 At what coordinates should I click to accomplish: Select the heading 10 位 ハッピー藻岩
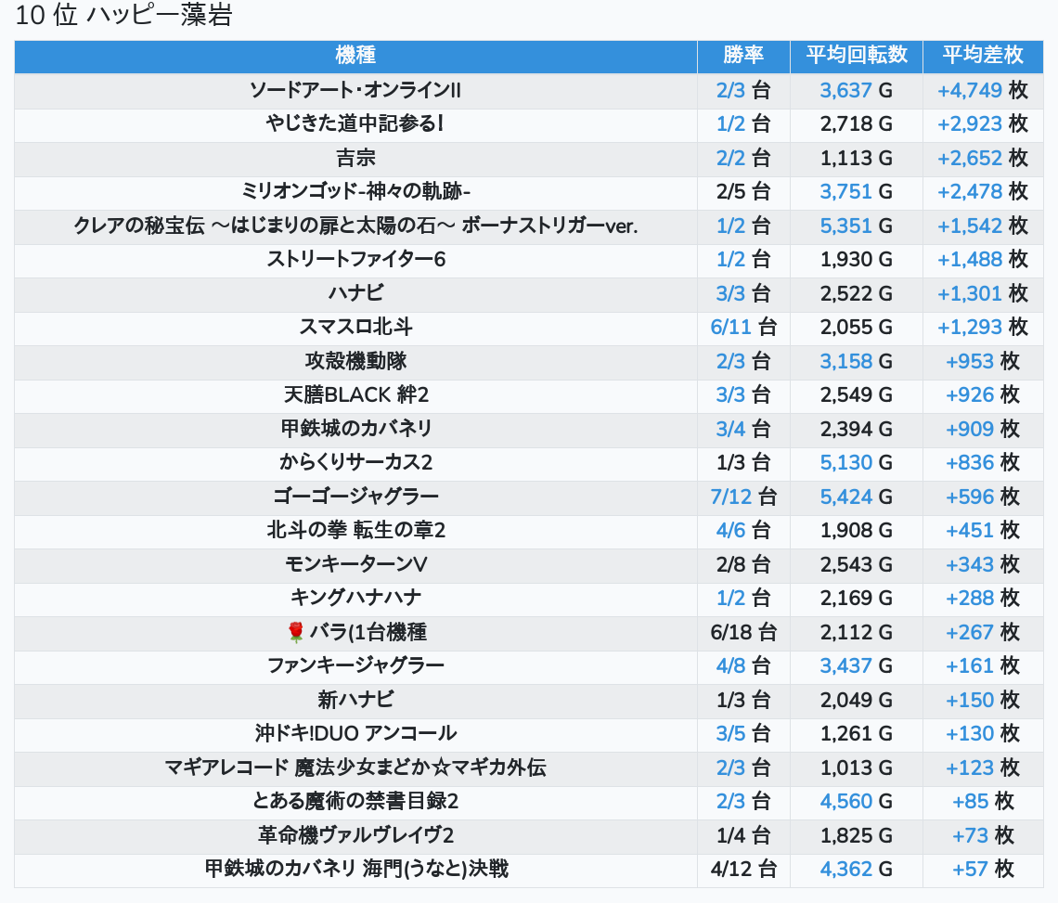tap(123, 15)
